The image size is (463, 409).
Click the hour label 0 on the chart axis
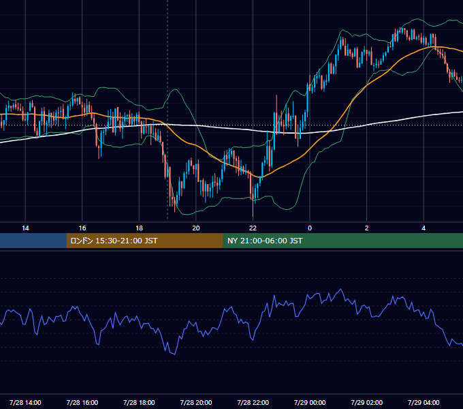click(x=310, y=228)
